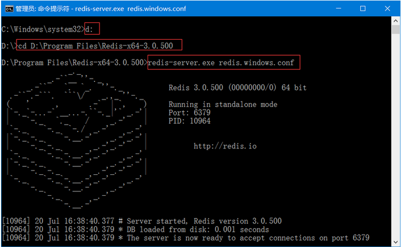The height and width of the screenshot is (247, 401).
Task: Click the vertical scrollbar thumb
Action: (396, 29)
